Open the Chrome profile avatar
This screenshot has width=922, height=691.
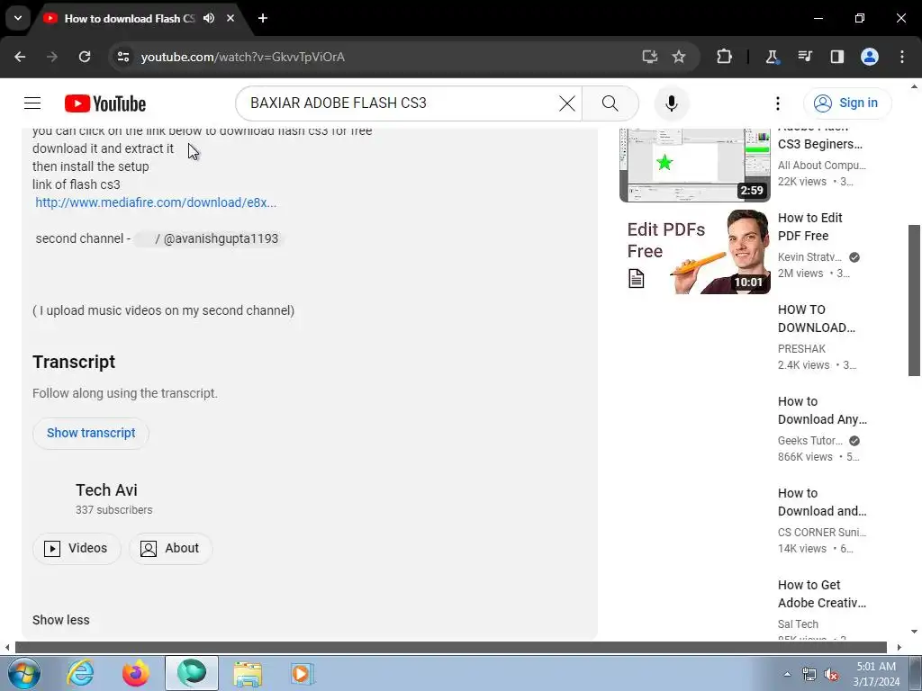click(870, 57)
